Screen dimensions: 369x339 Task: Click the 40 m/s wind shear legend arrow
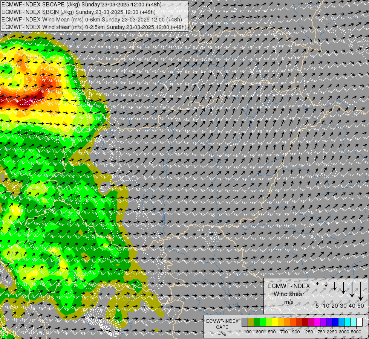click(x=352, y=290)
